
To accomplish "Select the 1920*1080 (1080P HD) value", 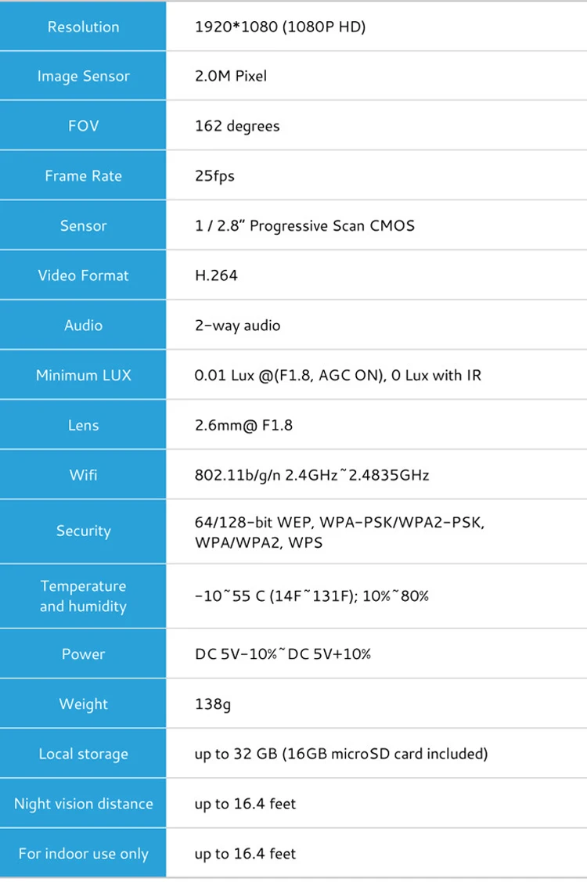I will click(x=279, y=27).
